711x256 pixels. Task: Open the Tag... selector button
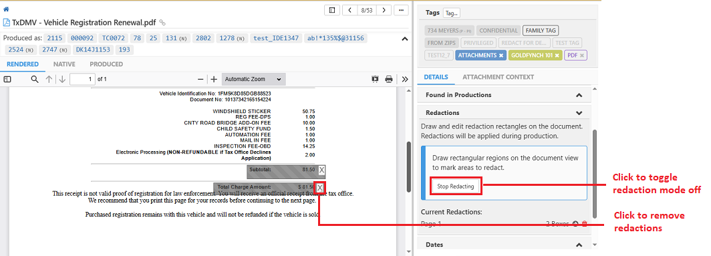tap(452, 13)
